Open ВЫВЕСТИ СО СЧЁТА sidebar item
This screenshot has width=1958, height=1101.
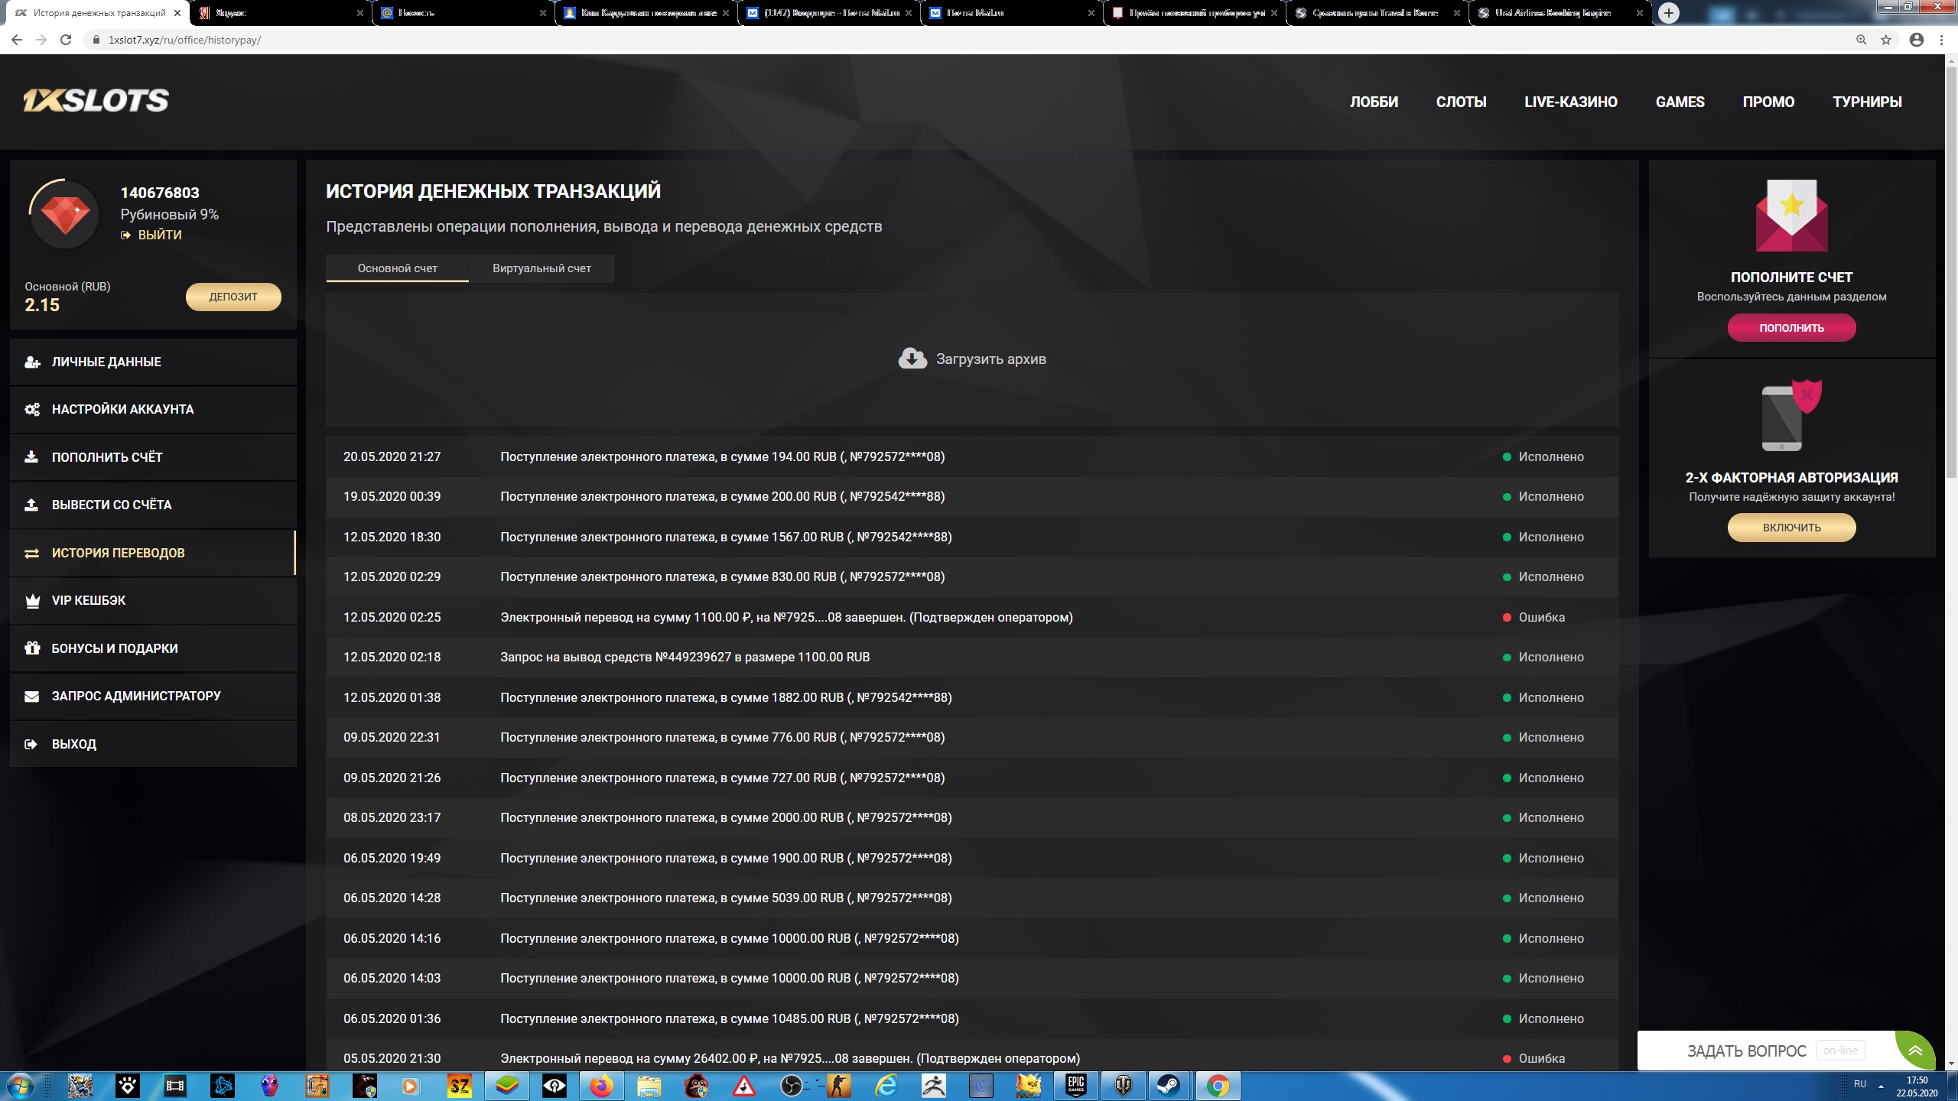(112, 505)
